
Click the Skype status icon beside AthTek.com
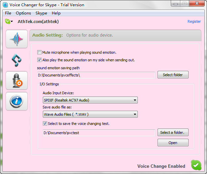[7, 21]
